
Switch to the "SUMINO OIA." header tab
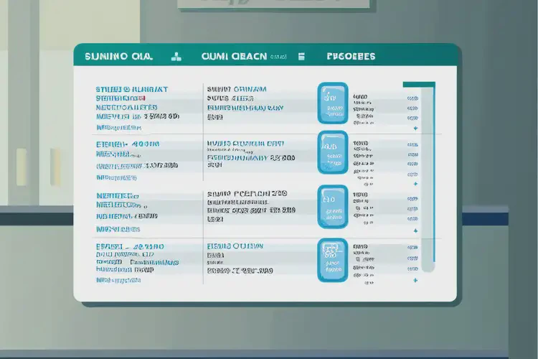point(118,56)
